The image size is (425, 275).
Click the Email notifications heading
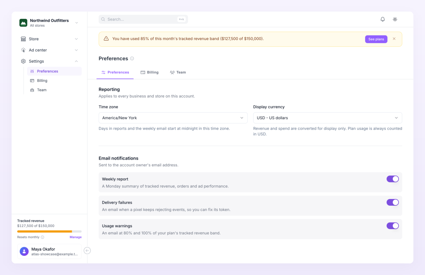tap(118, 158)
